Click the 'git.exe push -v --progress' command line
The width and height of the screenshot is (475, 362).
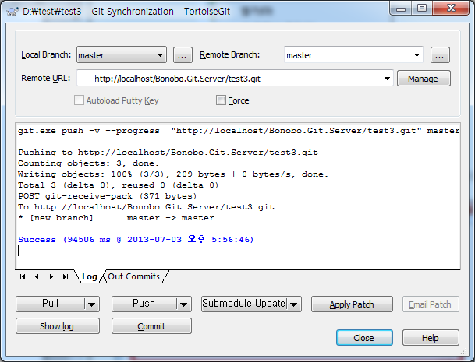click(239, 131)
